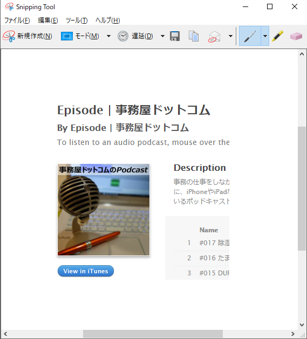Open the Help (ヘルプ) menu
This screenshot has height=339, width=307.
click(x=107, y=20)
